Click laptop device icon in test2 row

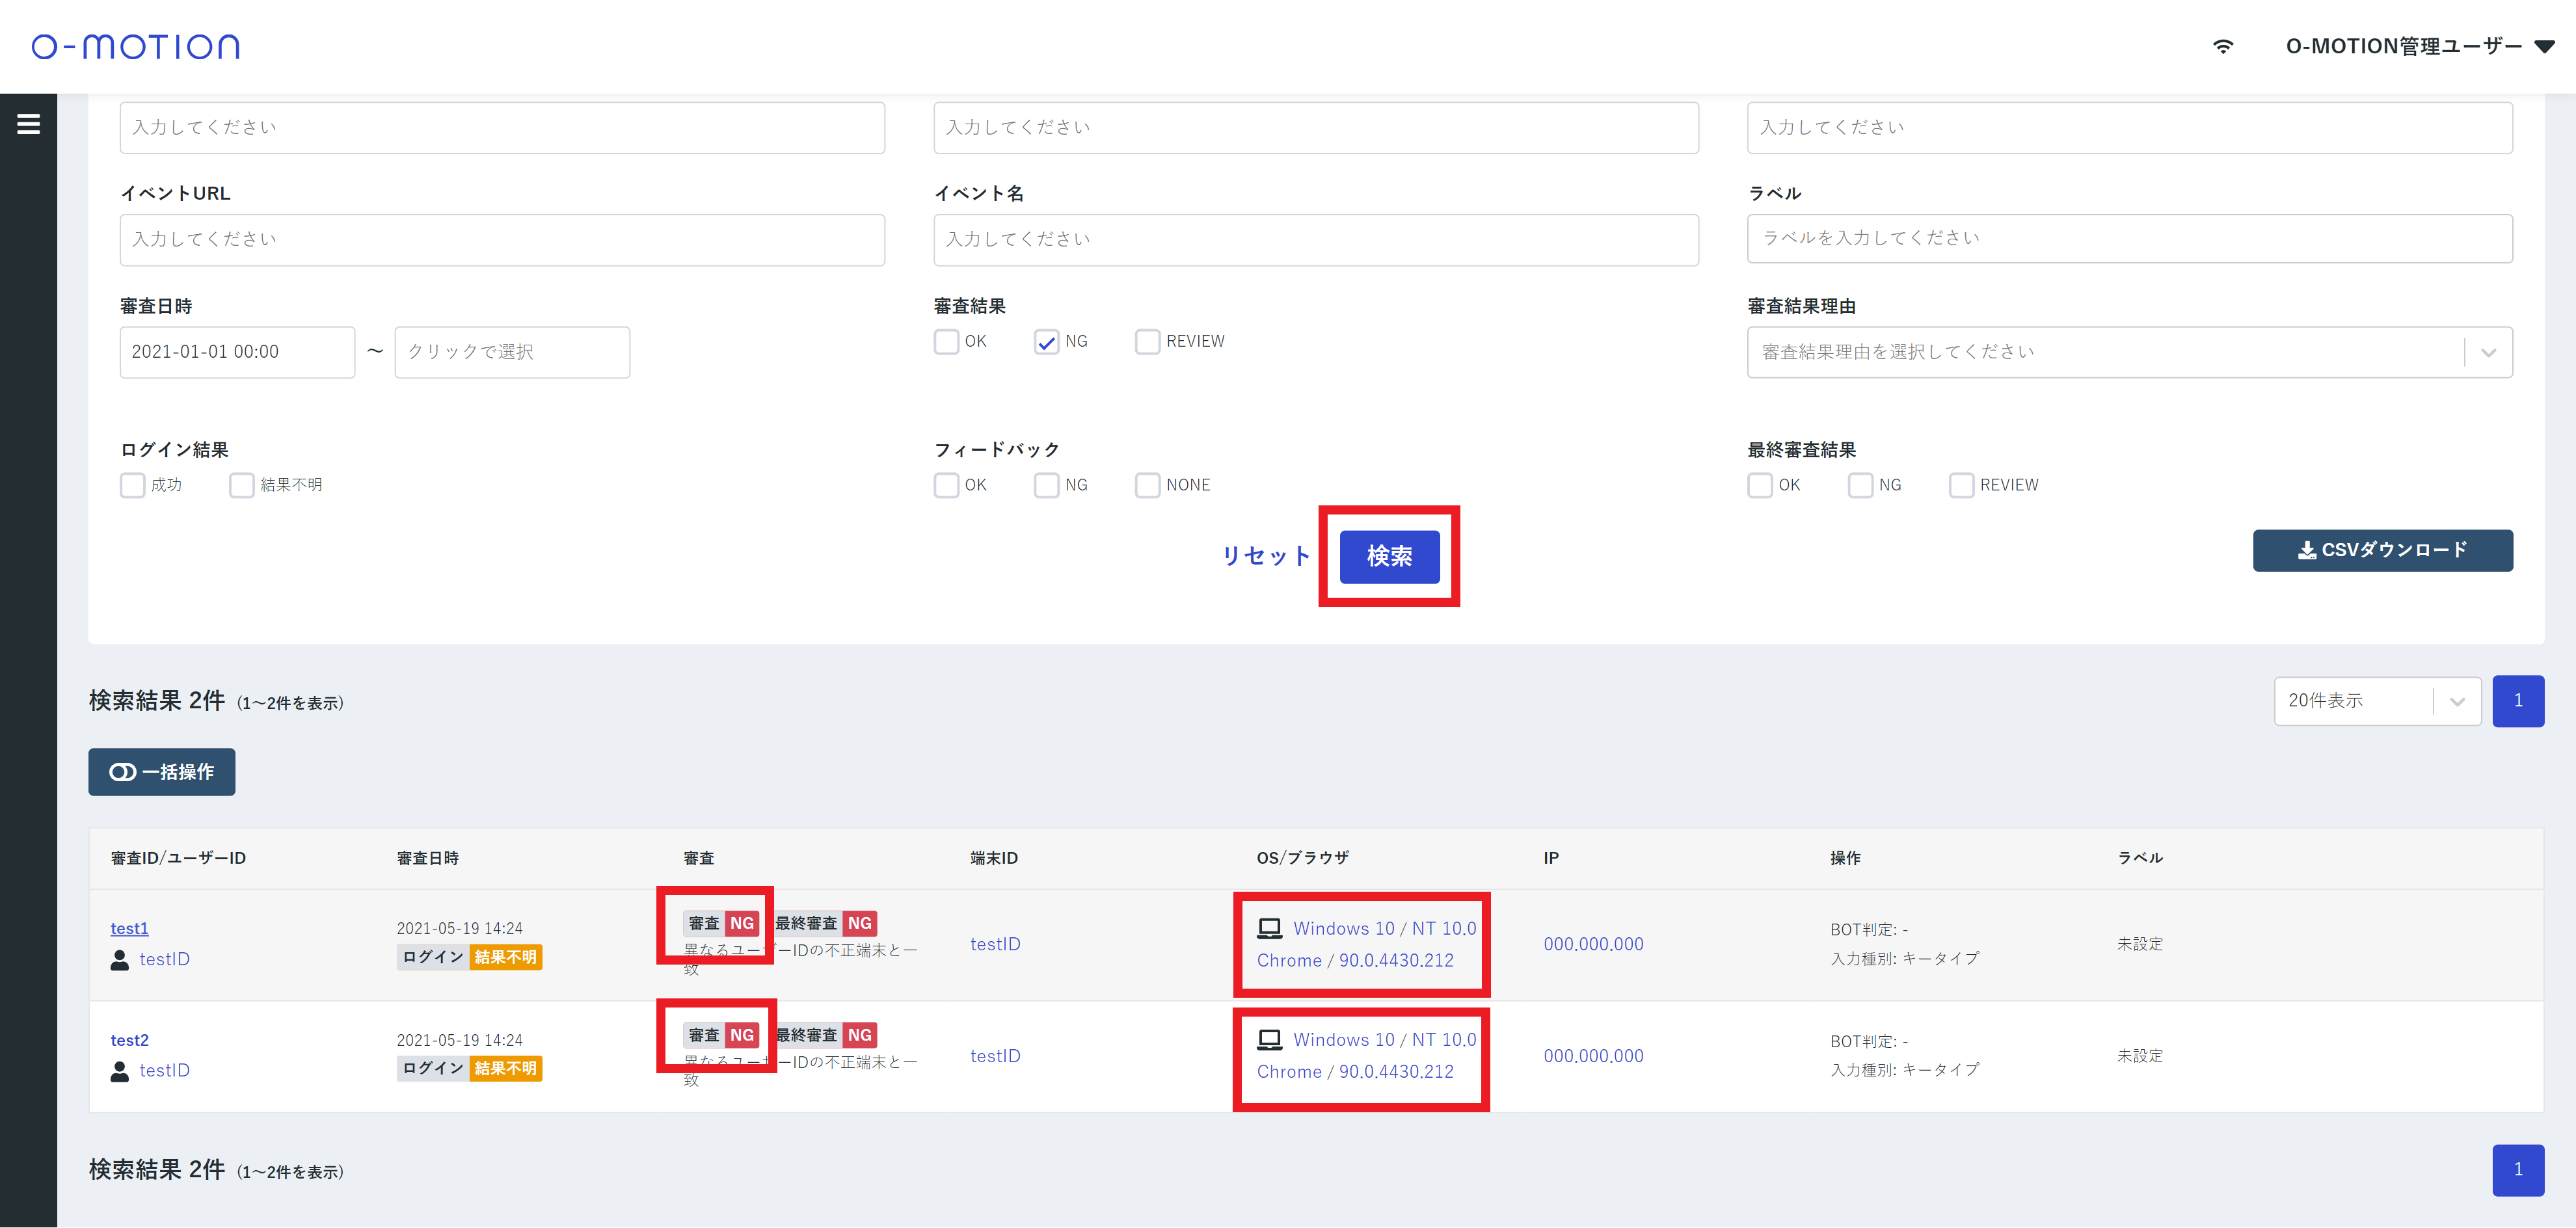(x=1269, y=1040)
